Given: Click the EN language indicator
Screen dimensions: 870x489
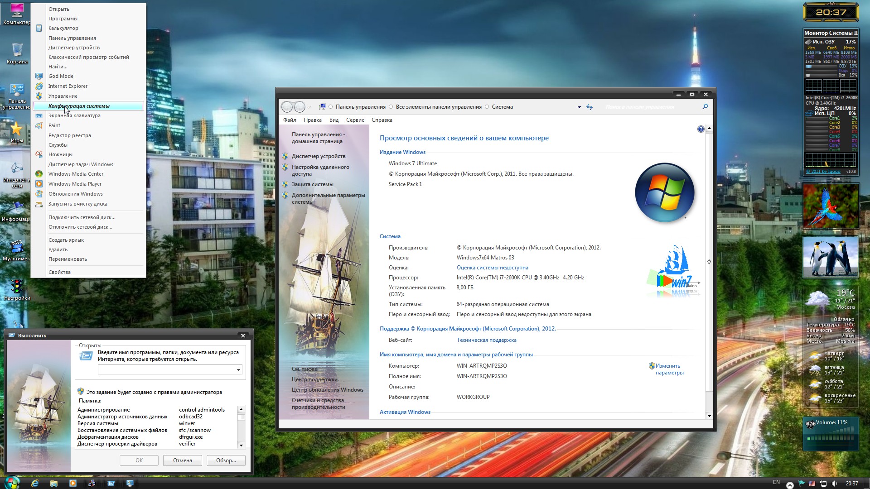Looking at the screenshot, I should (x=776, y=482).
